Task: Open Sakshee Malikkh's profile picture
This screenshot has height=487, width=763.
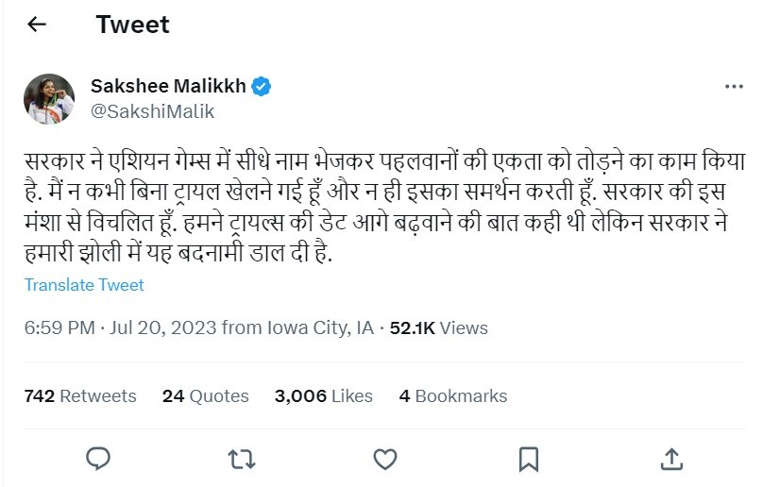Action: pos(49,98)
